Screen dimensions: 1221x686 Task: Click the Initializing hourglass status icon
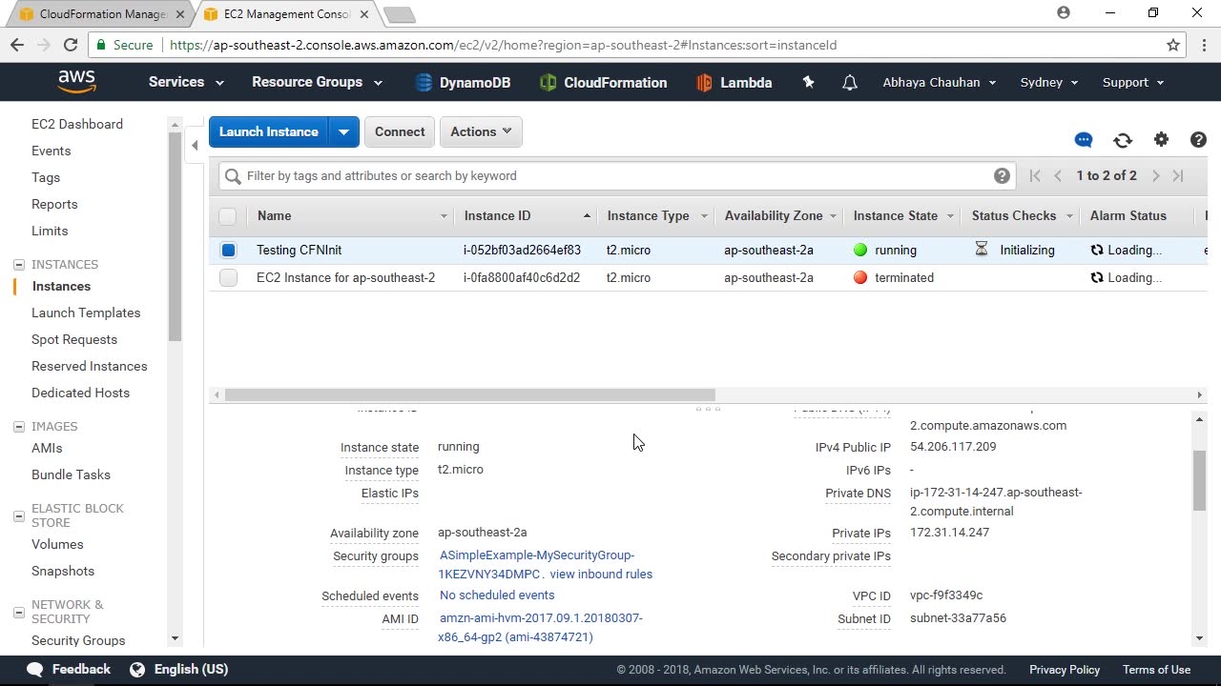(982, 250)
